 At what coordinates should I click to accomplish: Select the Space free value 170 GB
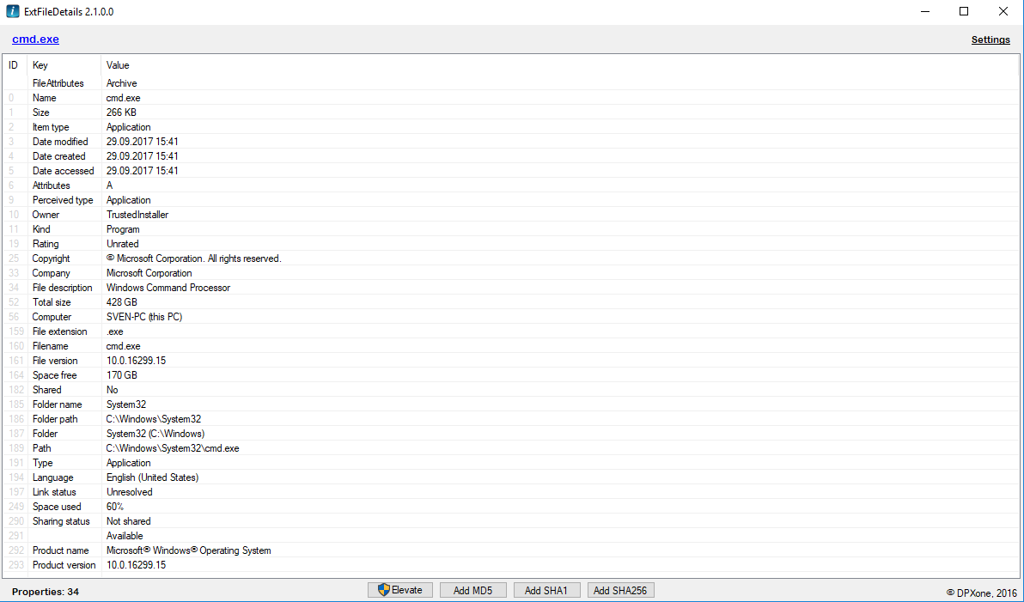[121, 375]
